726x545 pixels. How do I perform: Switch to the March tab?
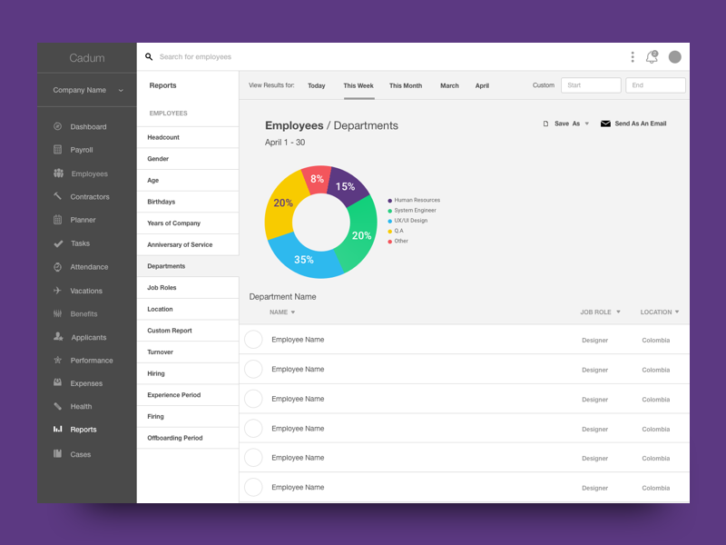coord(449,85)
